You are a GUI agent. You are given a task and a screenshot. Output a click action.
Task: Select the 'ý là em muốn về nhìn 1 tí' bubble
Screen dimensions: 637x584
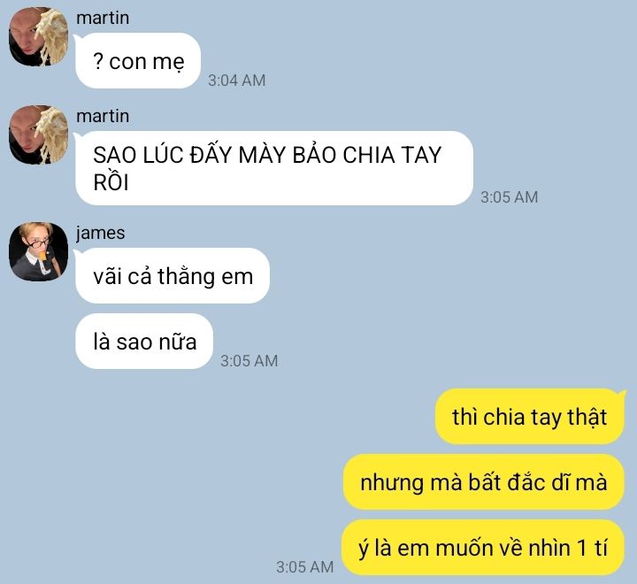[x=483, y=548]
